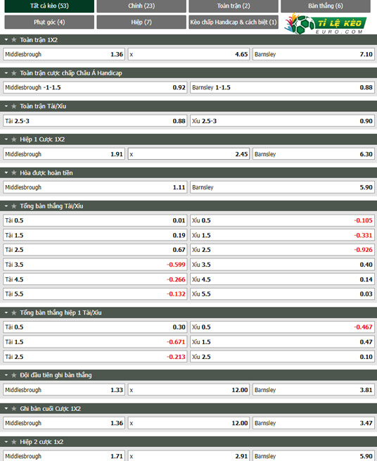Choose Xỉu 4.5 at 0.14
Viewport: 377px width, 461px height.
coord(282,279)
